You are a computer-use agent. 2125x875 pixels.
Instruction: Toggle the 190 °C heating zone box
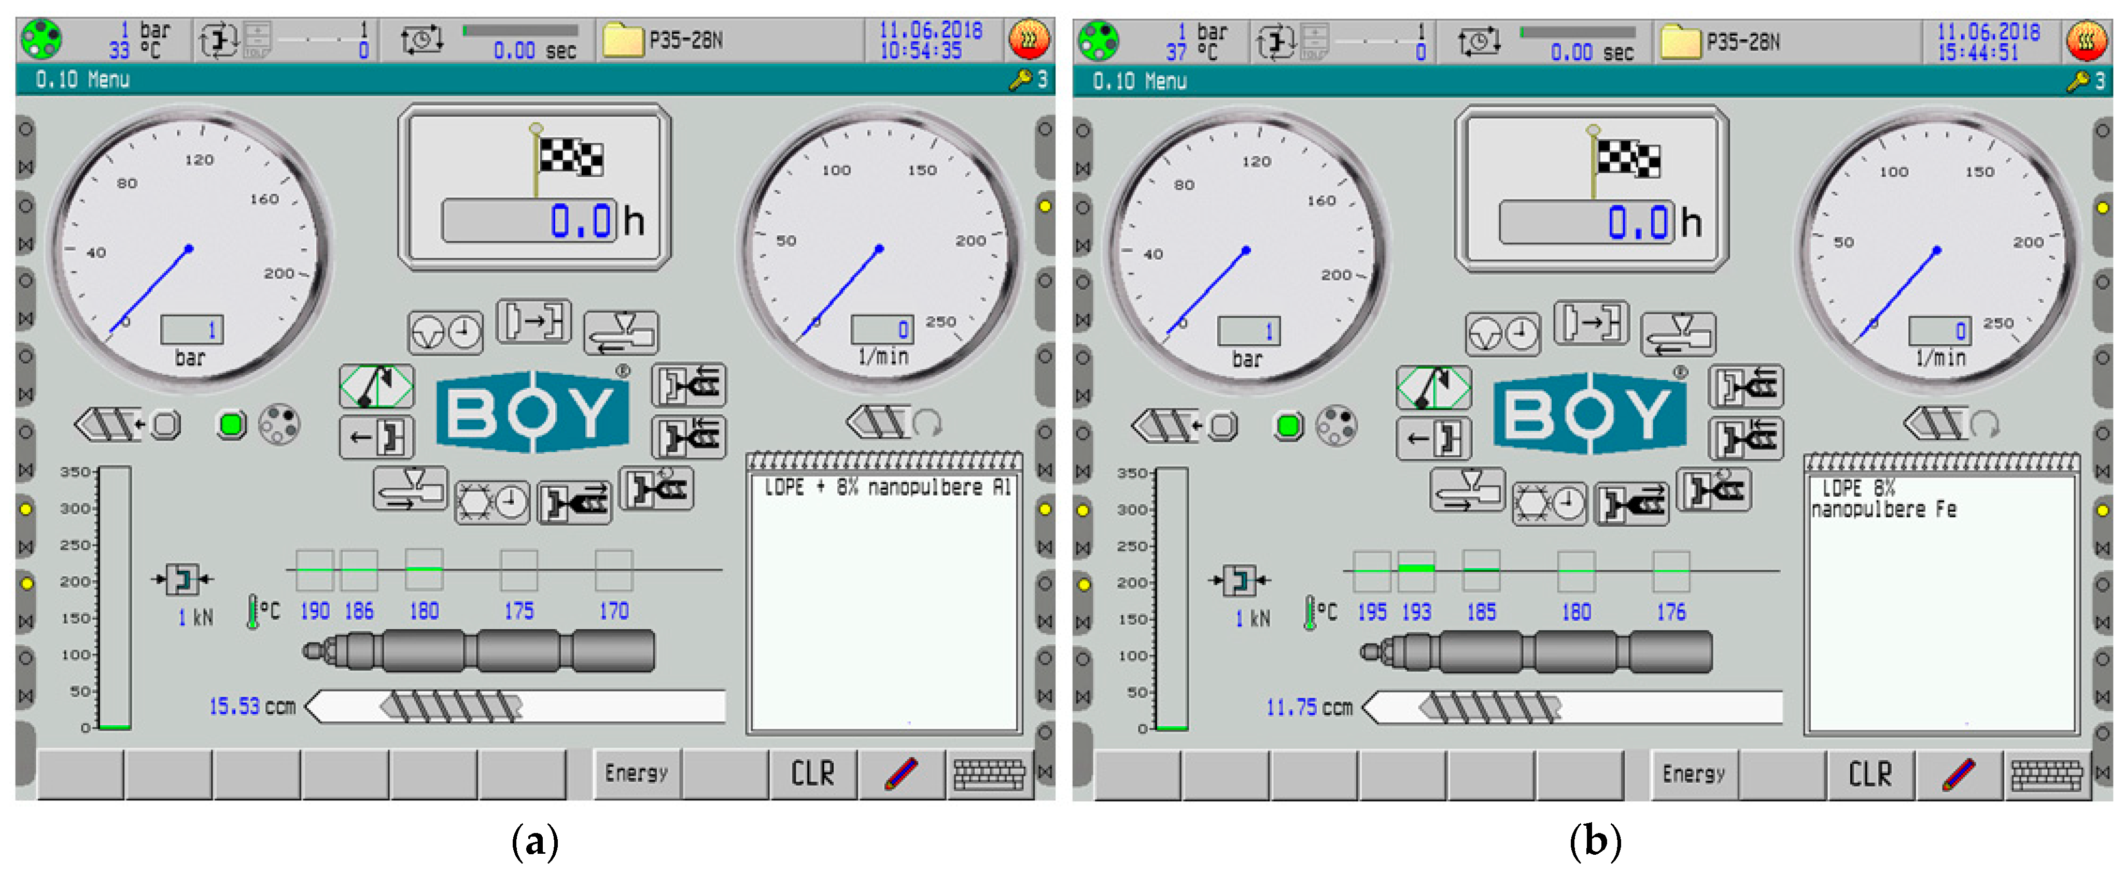click(314, 570)
